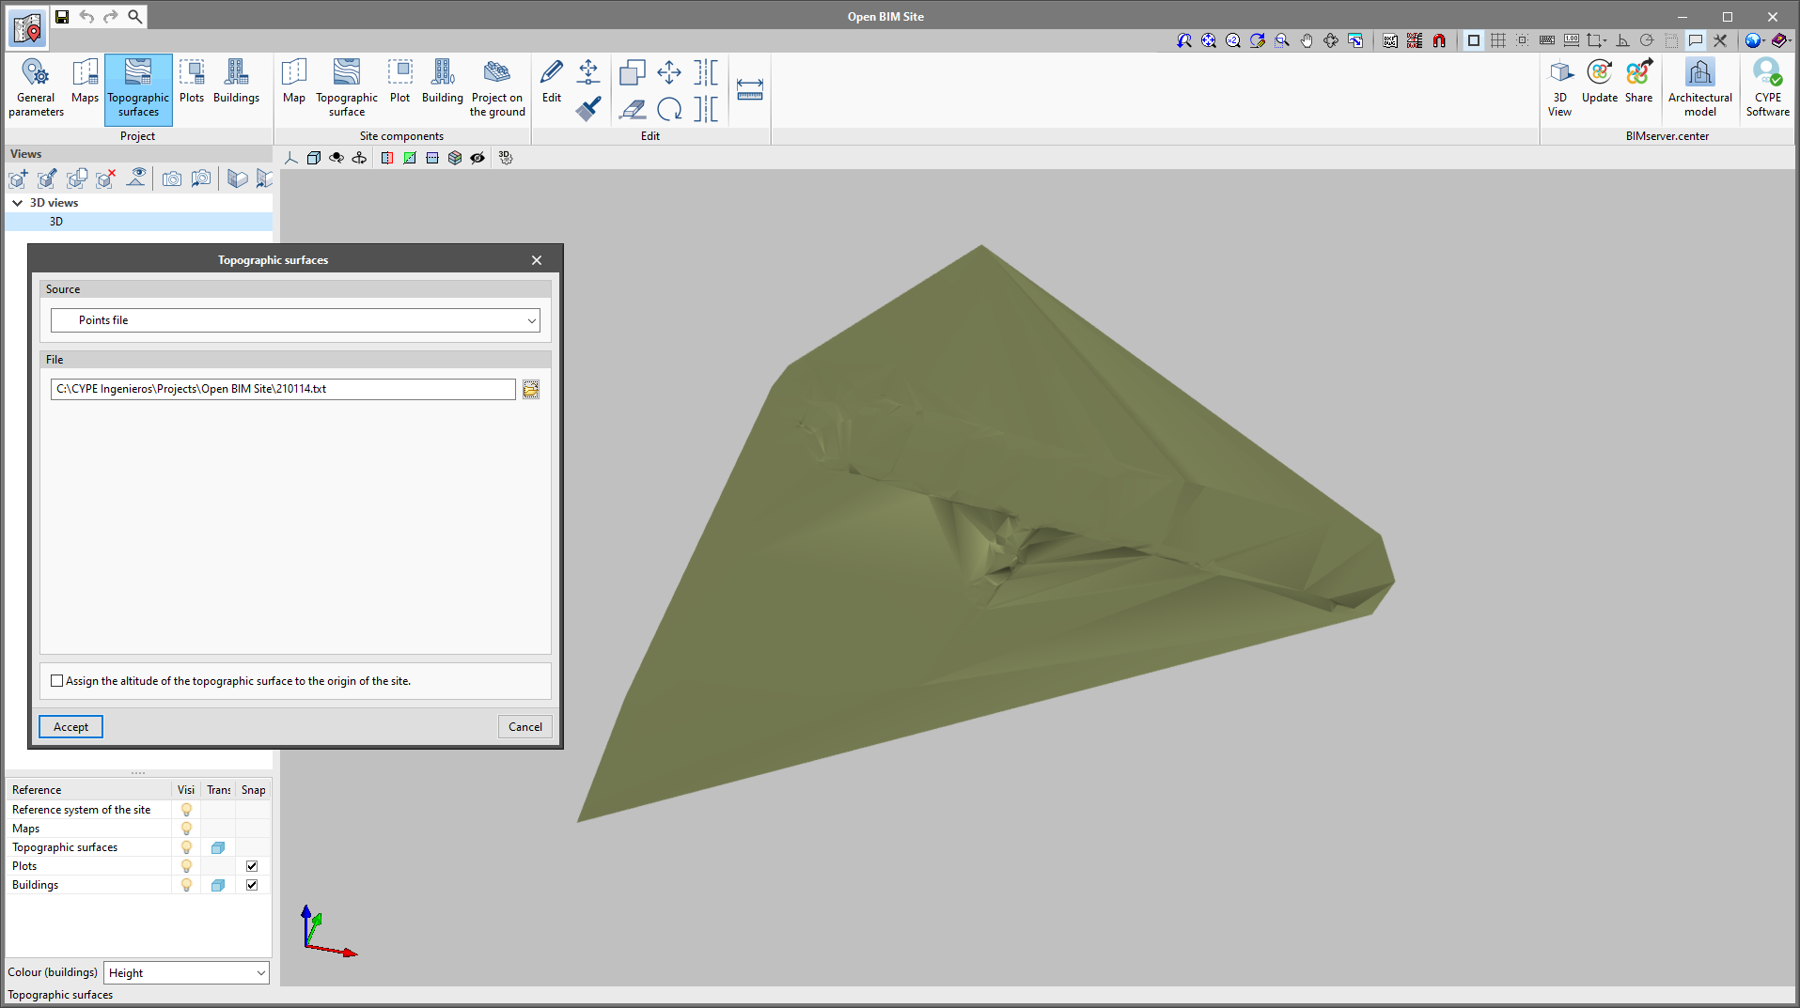Toggle transparency cube for Topographic surfaces
1800x1008 pixels.
[x=218, y=847]
